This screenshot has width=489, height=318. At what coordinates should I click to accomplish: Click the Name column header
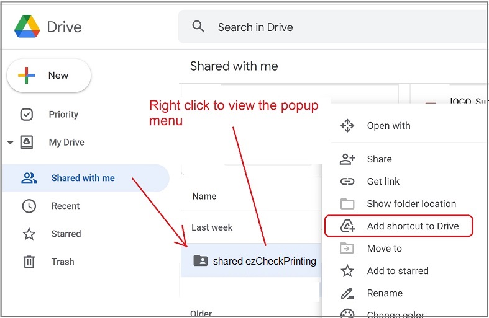(204, 196)
